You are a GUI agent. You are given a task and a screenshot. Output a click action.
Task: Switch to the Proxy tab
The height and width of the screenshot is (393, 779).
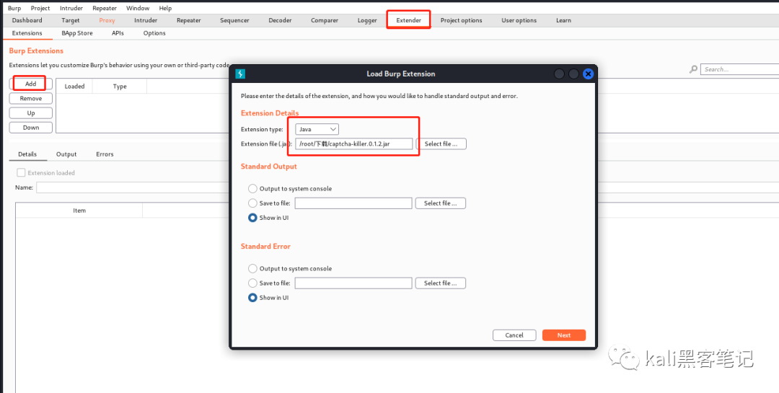point(107,20)
